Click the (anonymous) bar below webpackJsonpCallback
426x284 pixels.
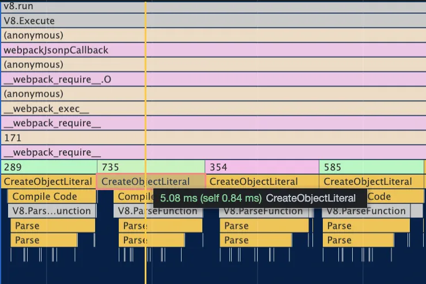213,65
